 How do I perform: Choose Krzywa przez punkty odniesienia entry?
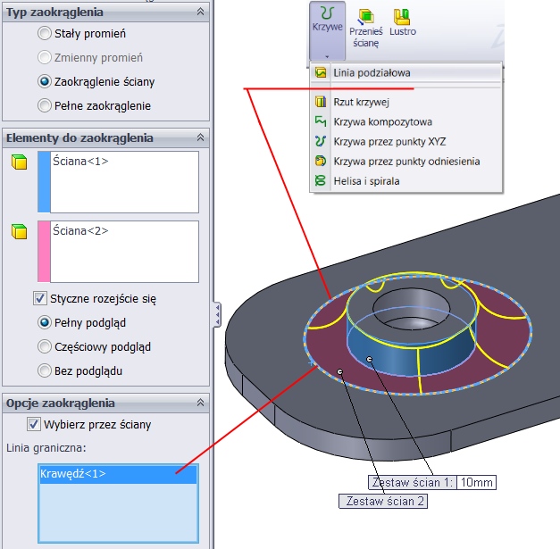pos(406,161)
